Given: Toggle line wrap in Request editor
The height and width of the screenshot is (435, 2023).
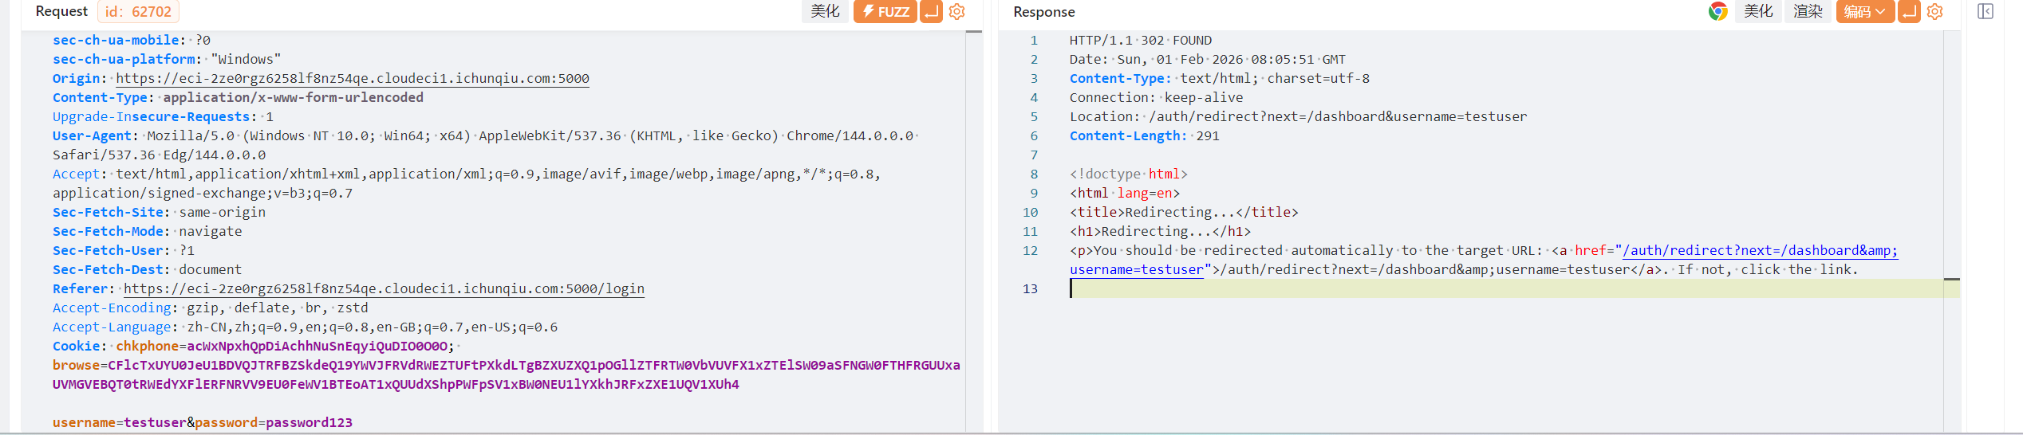Looking at the screenshot, I should (x=931, y=12).
